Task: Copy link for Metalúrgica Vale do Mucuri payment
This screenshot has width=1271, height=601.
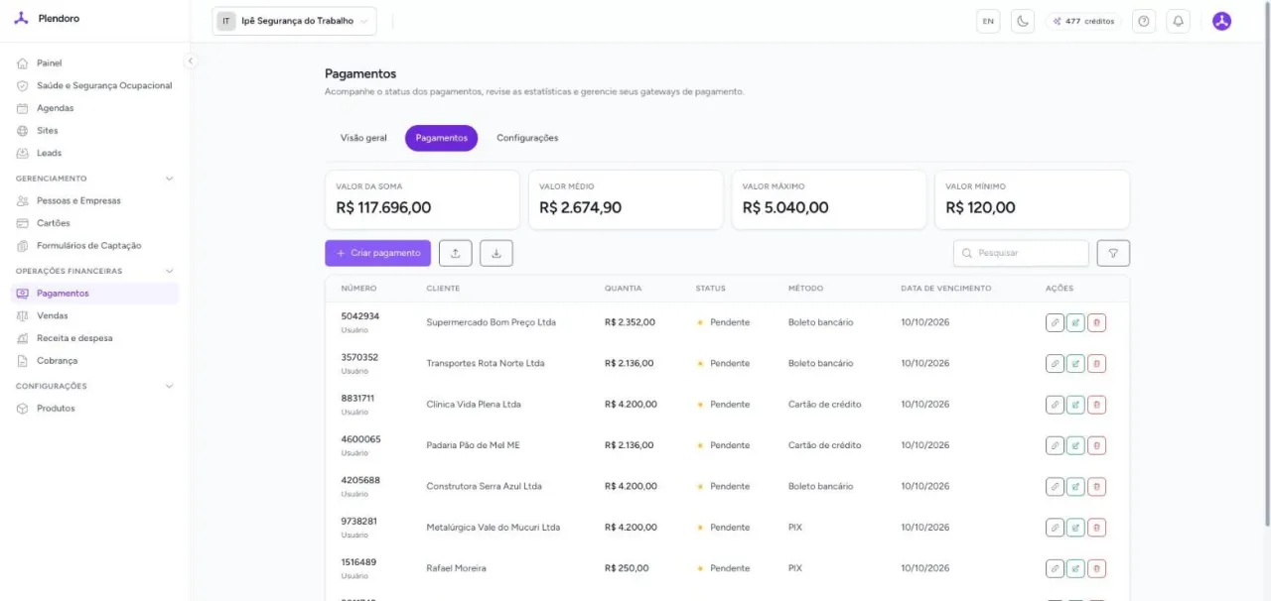Action: point(1055,528)
